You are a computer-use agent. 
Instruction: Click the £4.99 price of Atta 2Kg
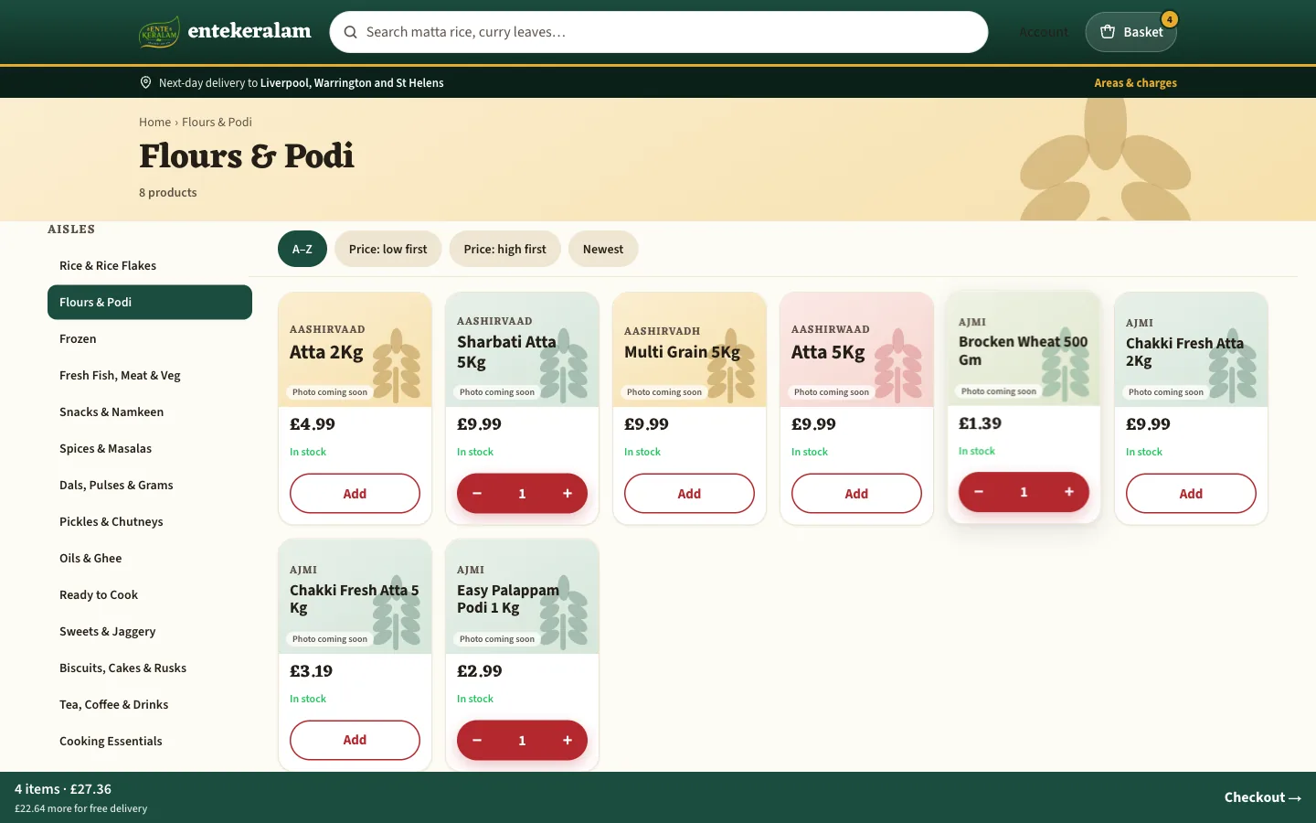(313, 424)
